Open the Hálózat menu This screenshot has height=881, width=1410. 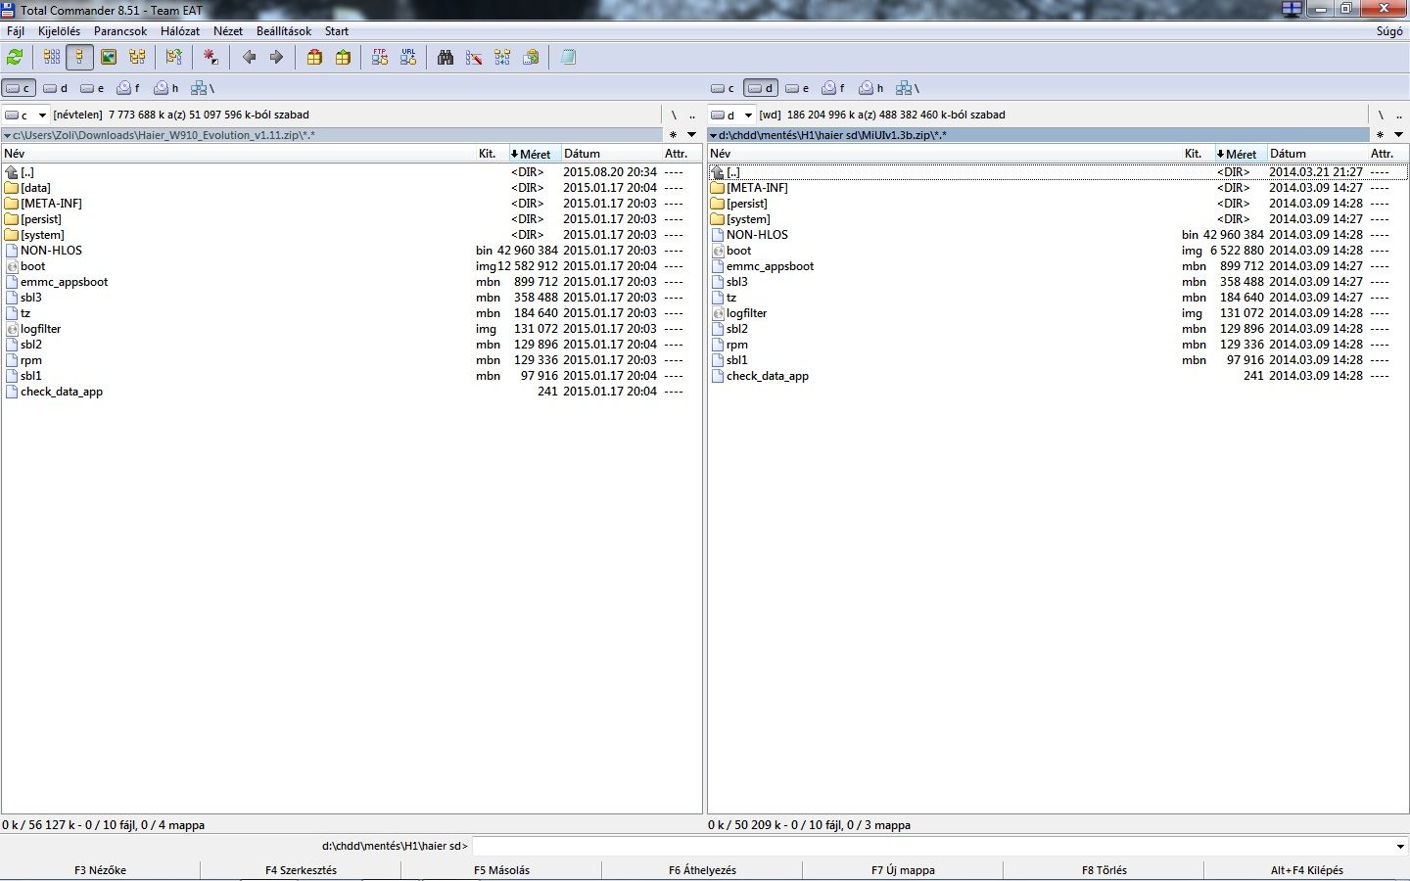(x=180, y=31)
